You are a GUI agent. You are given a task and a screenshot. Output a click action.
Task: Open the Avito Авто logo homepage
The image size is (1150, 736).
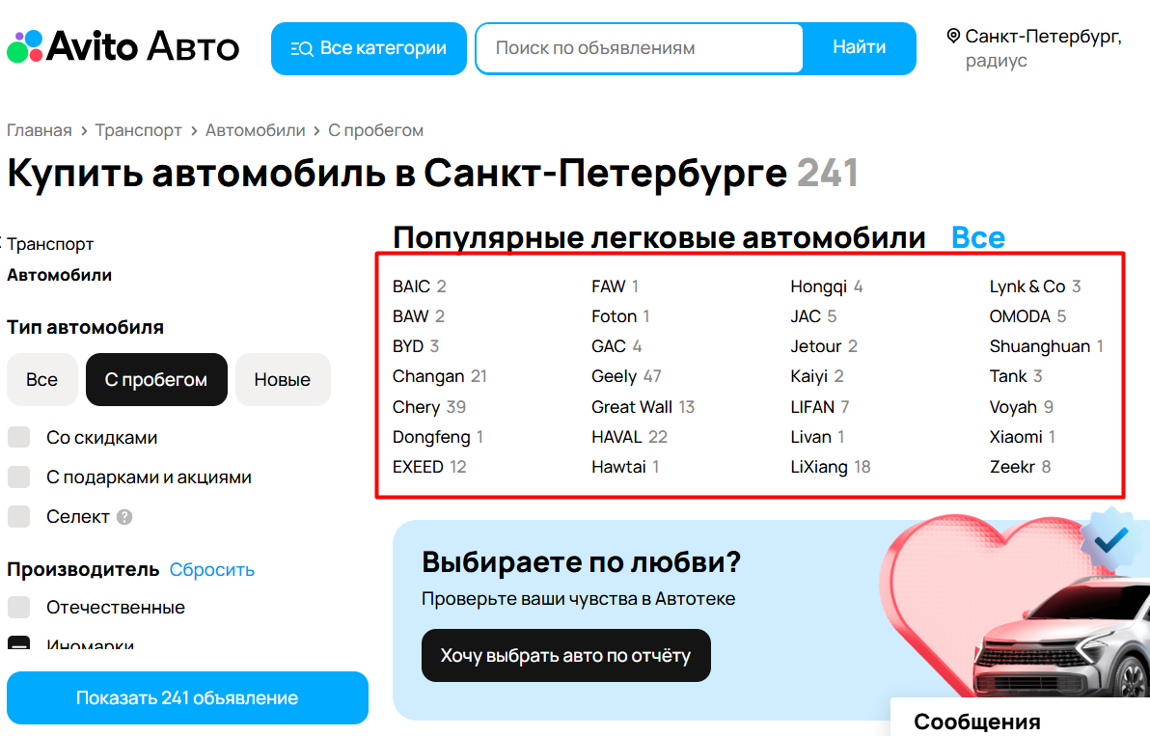point(123,47)
